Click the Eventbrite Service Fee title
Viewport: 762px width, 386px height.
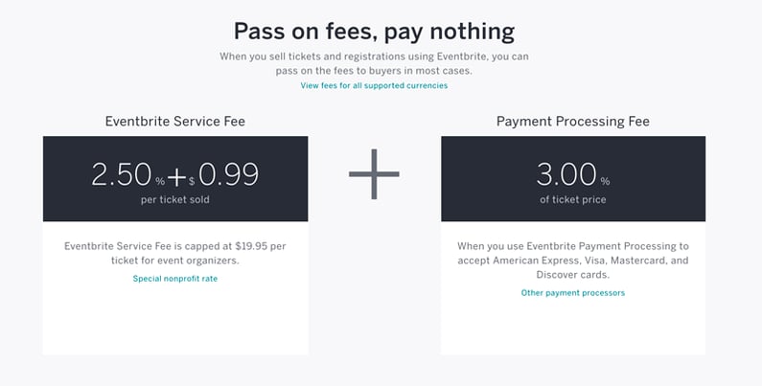(x=175, y=121)
